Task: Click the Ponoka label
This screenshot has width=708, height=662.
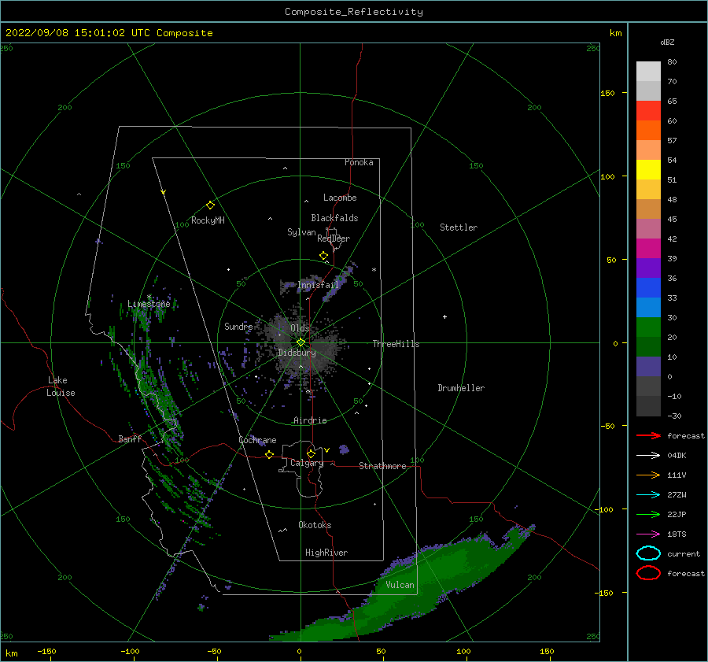Action: 359,162
